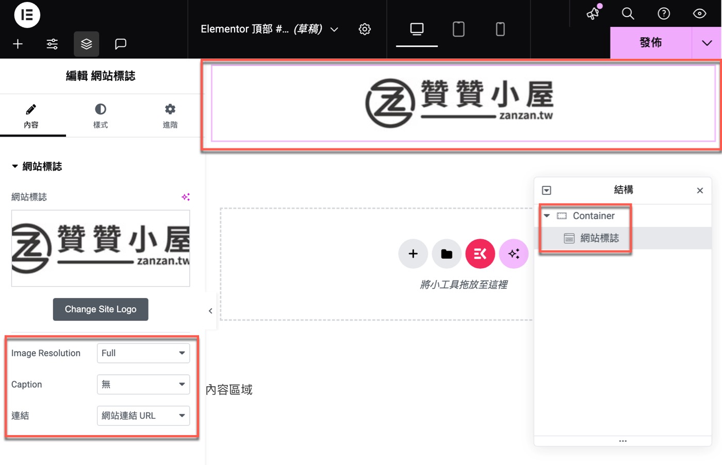
Task: Switch to the 進階 advanced tab
Action: pyautogui.click(x=170, y=116)
